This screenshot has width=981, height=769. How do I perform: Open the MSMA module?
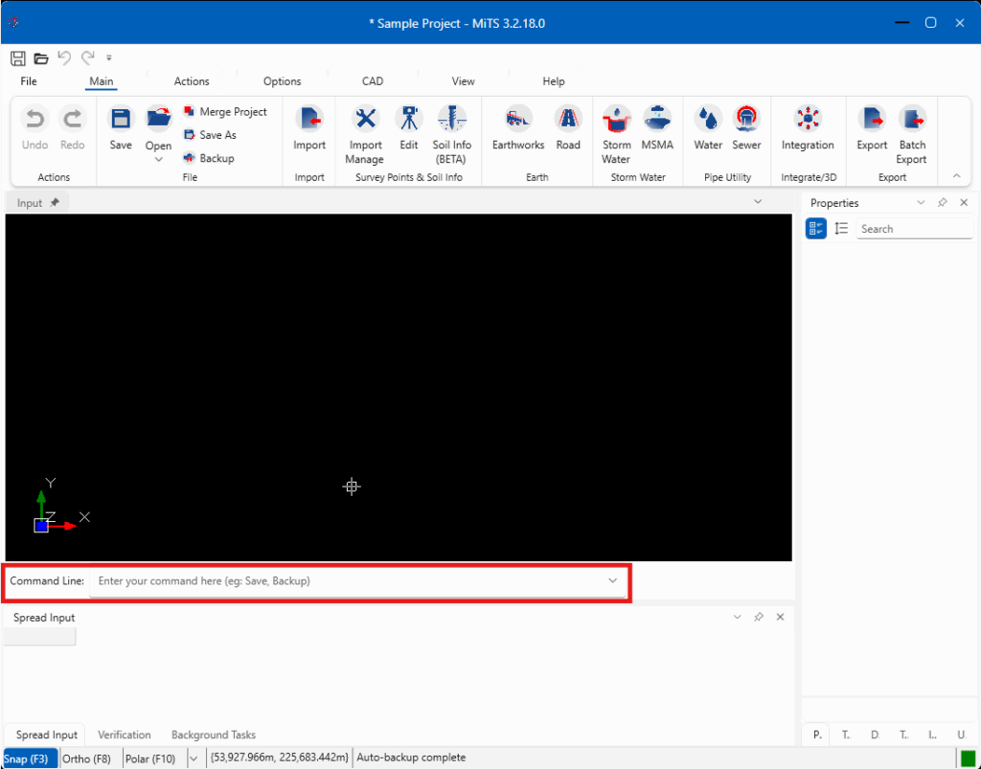click(x=657, y=127)
